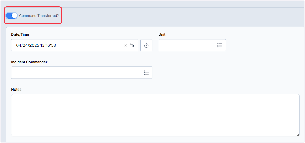Click the Incident Commander field label
This screenshot has height=143, width=305.
(29, 62)
